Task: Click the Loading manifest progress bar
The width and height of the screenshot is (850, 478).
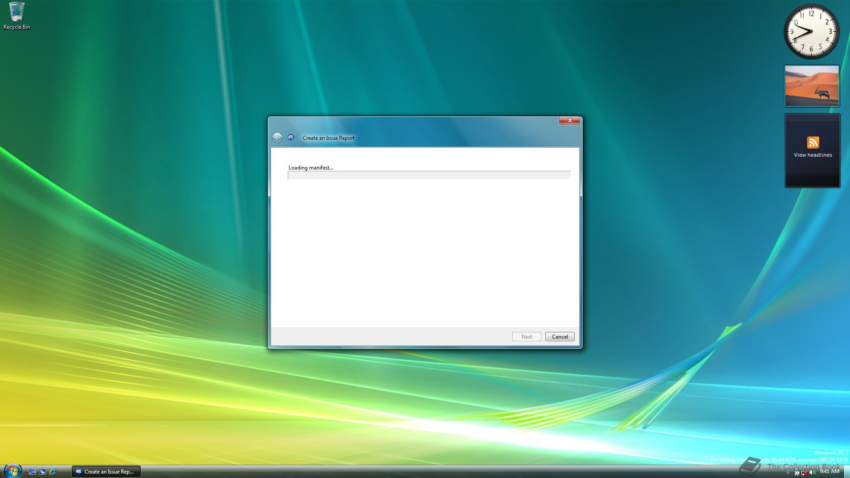Action: click(429, 175)
